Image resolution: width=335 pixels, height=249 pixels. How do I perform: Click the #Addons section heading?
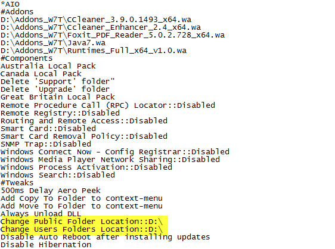17,11
